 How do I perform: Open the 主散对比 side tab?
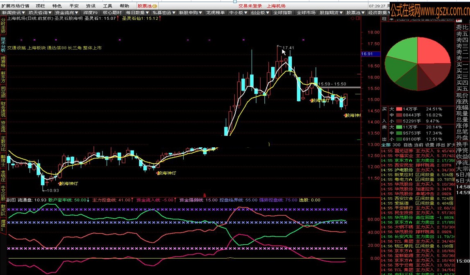click(3, 144)
